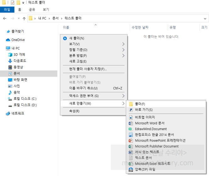Select 현재 폴더 사용자 지정(F)... menu entry

point(94,69)
